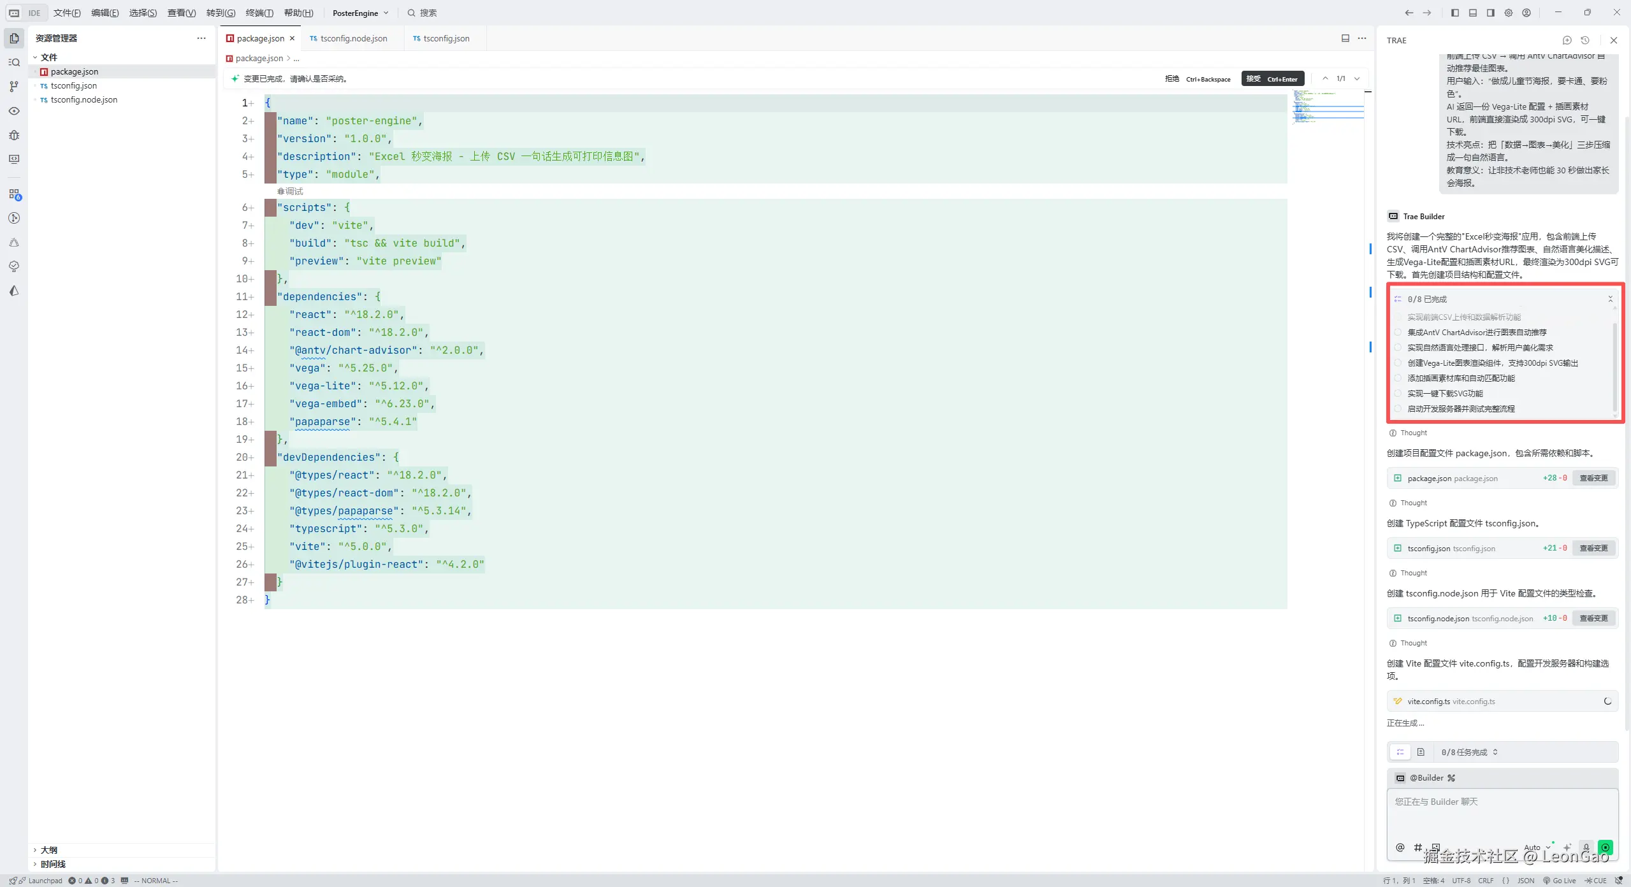Open the Auto model dropdown
This screenshot has width=1631, height=887.
click(1536, 847)
